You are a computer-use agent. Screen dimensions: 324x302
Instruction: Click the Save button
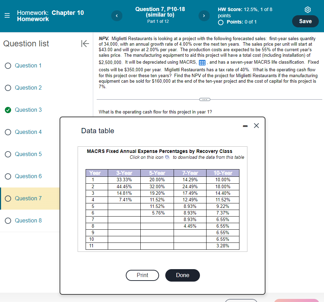click(x=305, y=21)
